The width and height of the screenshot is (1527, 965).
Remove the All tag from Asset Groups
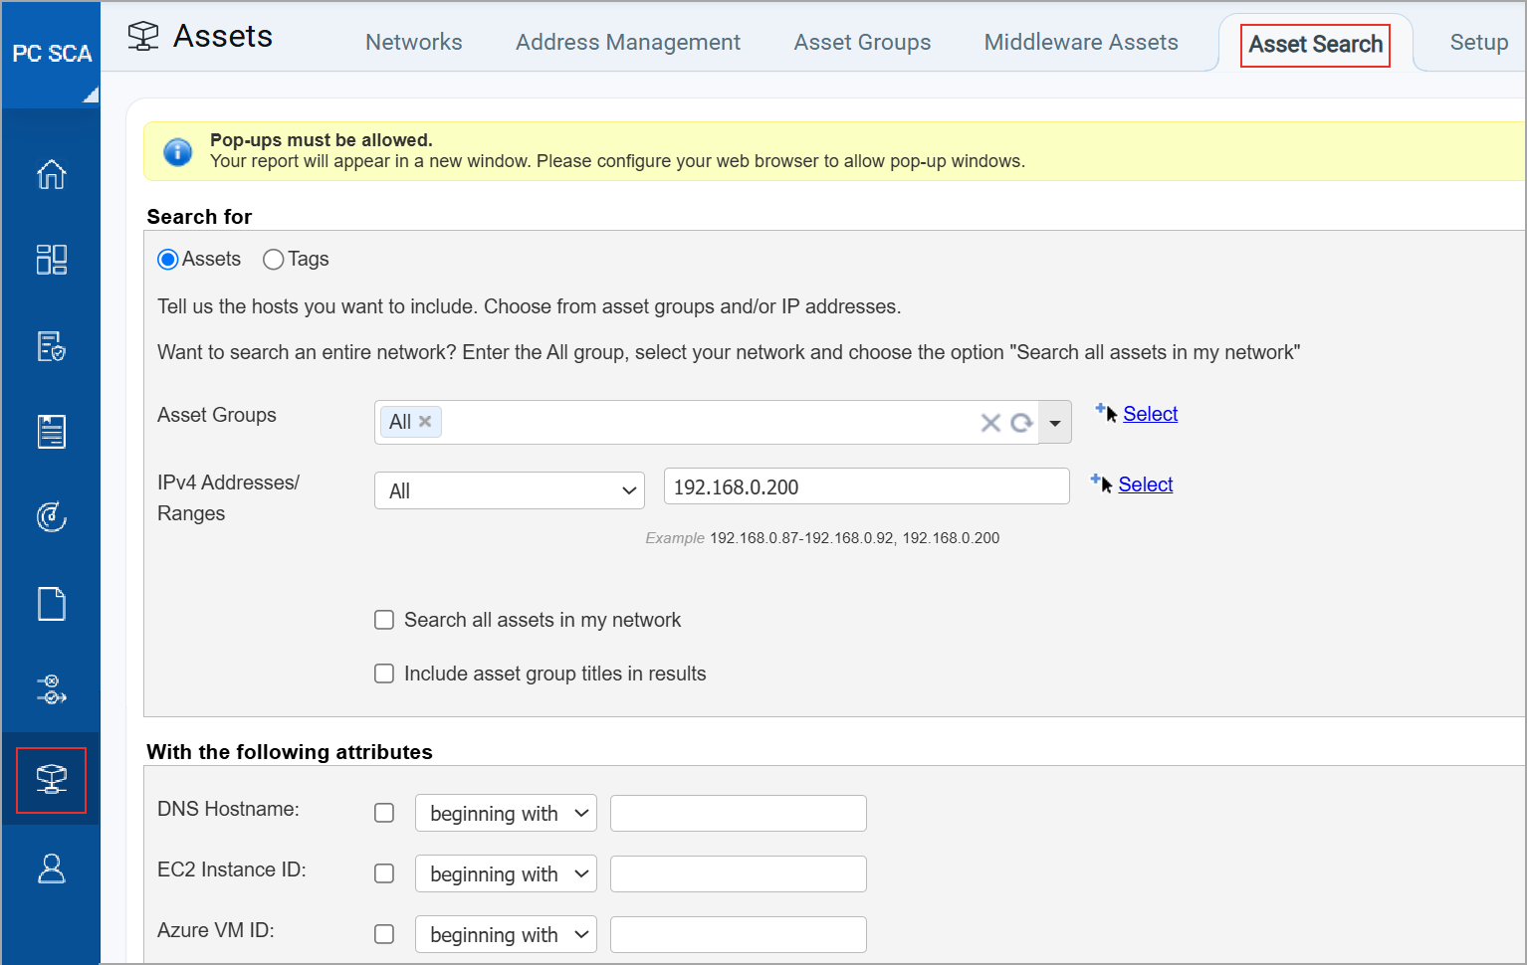(425, 421)
